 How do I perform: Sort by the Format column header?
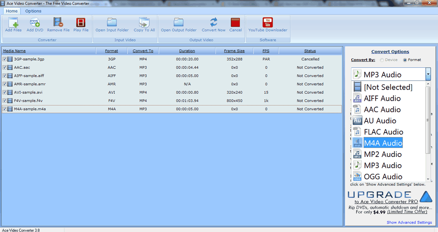(x=112, y=51)
